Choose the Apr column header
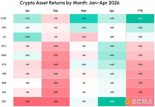155x107 pixels. (x=112, y=11)
